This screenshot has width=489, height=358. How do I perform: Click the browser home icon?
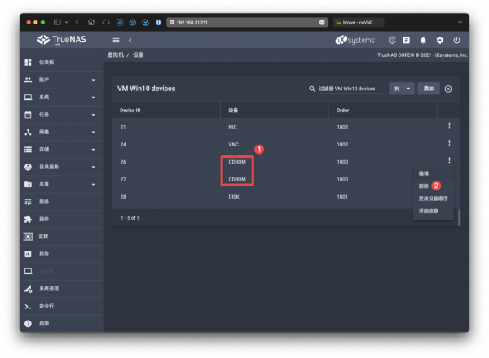(x=91, y=22)
